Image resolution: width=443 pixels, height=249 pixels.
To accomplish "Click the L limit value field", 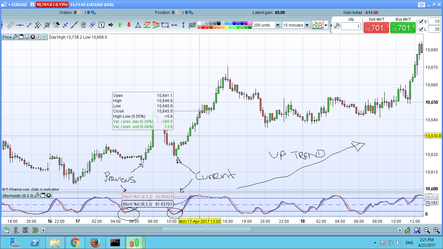I will point(434,29).
